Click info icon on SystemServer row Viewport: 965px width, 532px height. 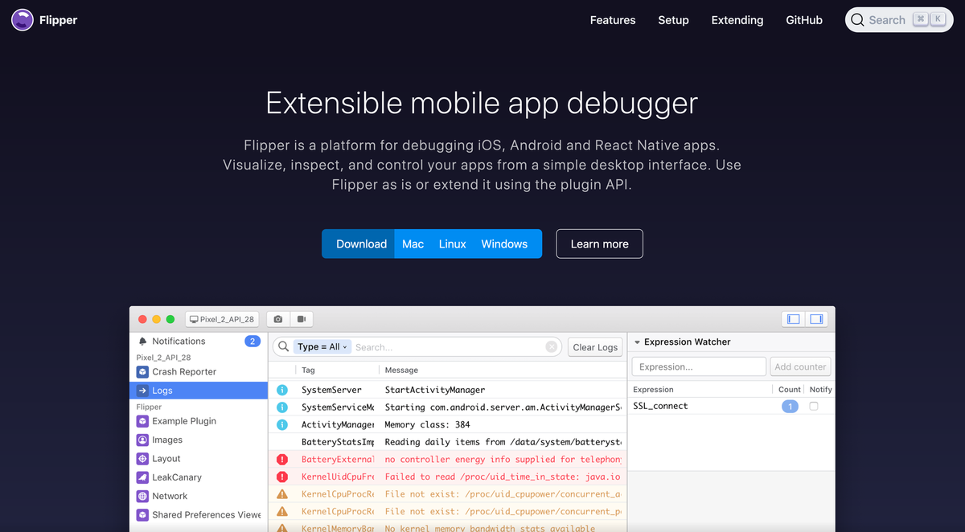coord(282,390)
